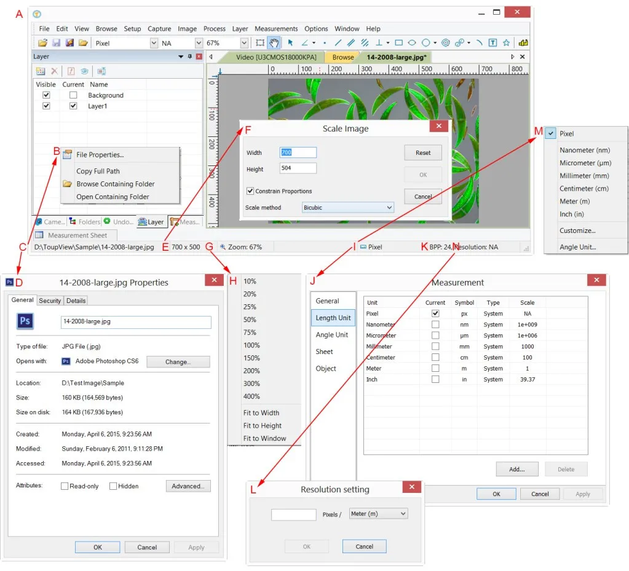This screenshot has width=629, height=571.
Task: Open the NA magnification dropdown
Action: (x=199, y=43)
